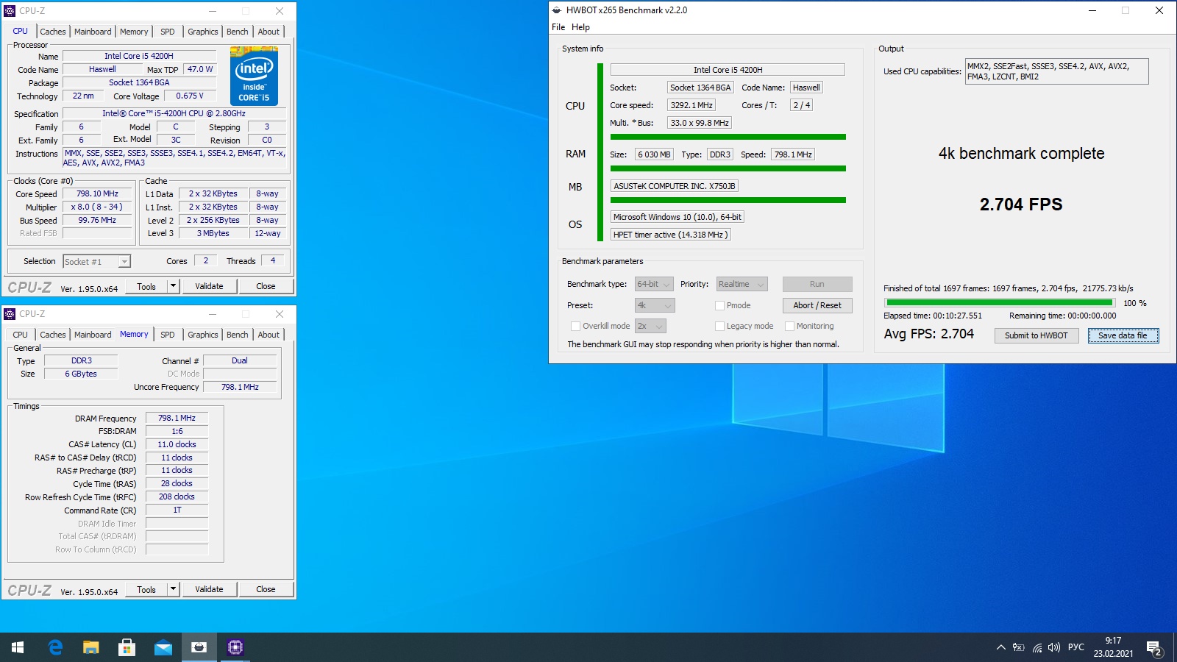This screenshot has width=1177, height=662.
Task: Open Microsoft Store from the taskbar
Action: pyautogui.click(x=127, y=647)
